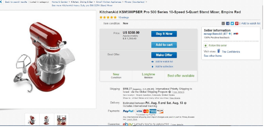
Task: Share the listing on Twitter
Action: click(x=232, y=24)
